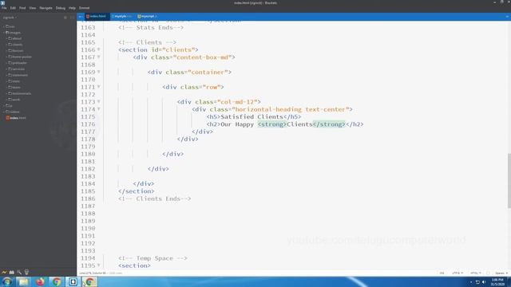The height and width of the screenshot is (287, 511).
Task: Open the Extension Manager brick icon
Action: coord(12,272)
